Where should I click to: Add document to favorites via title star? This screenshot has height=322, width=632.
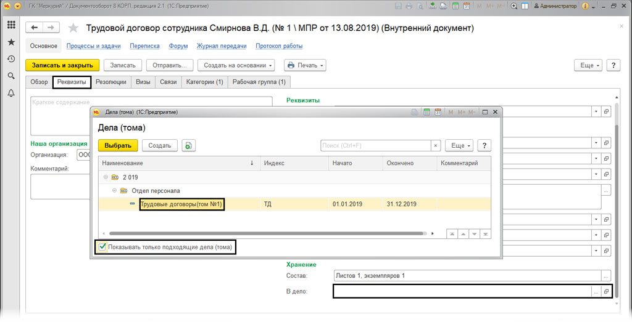tap(73, 28)
